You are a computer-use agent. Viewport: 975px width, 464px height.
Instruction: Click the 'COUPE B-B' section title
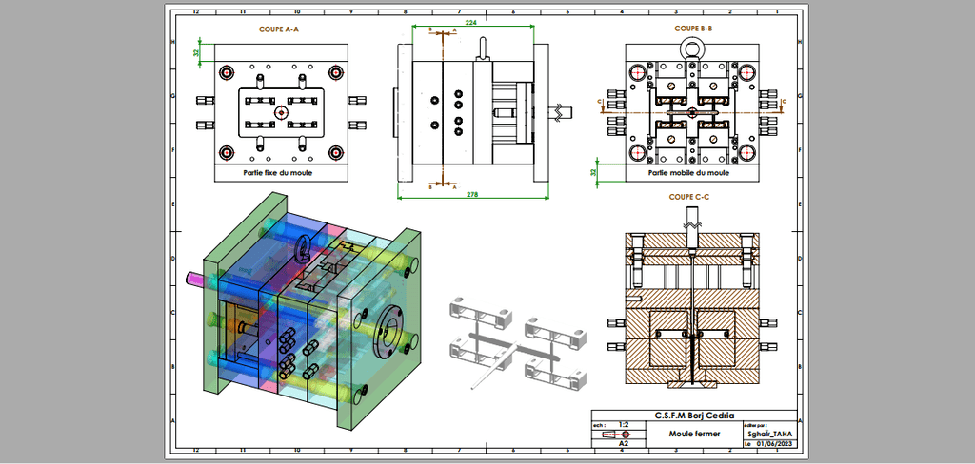(x=693, y=29)
